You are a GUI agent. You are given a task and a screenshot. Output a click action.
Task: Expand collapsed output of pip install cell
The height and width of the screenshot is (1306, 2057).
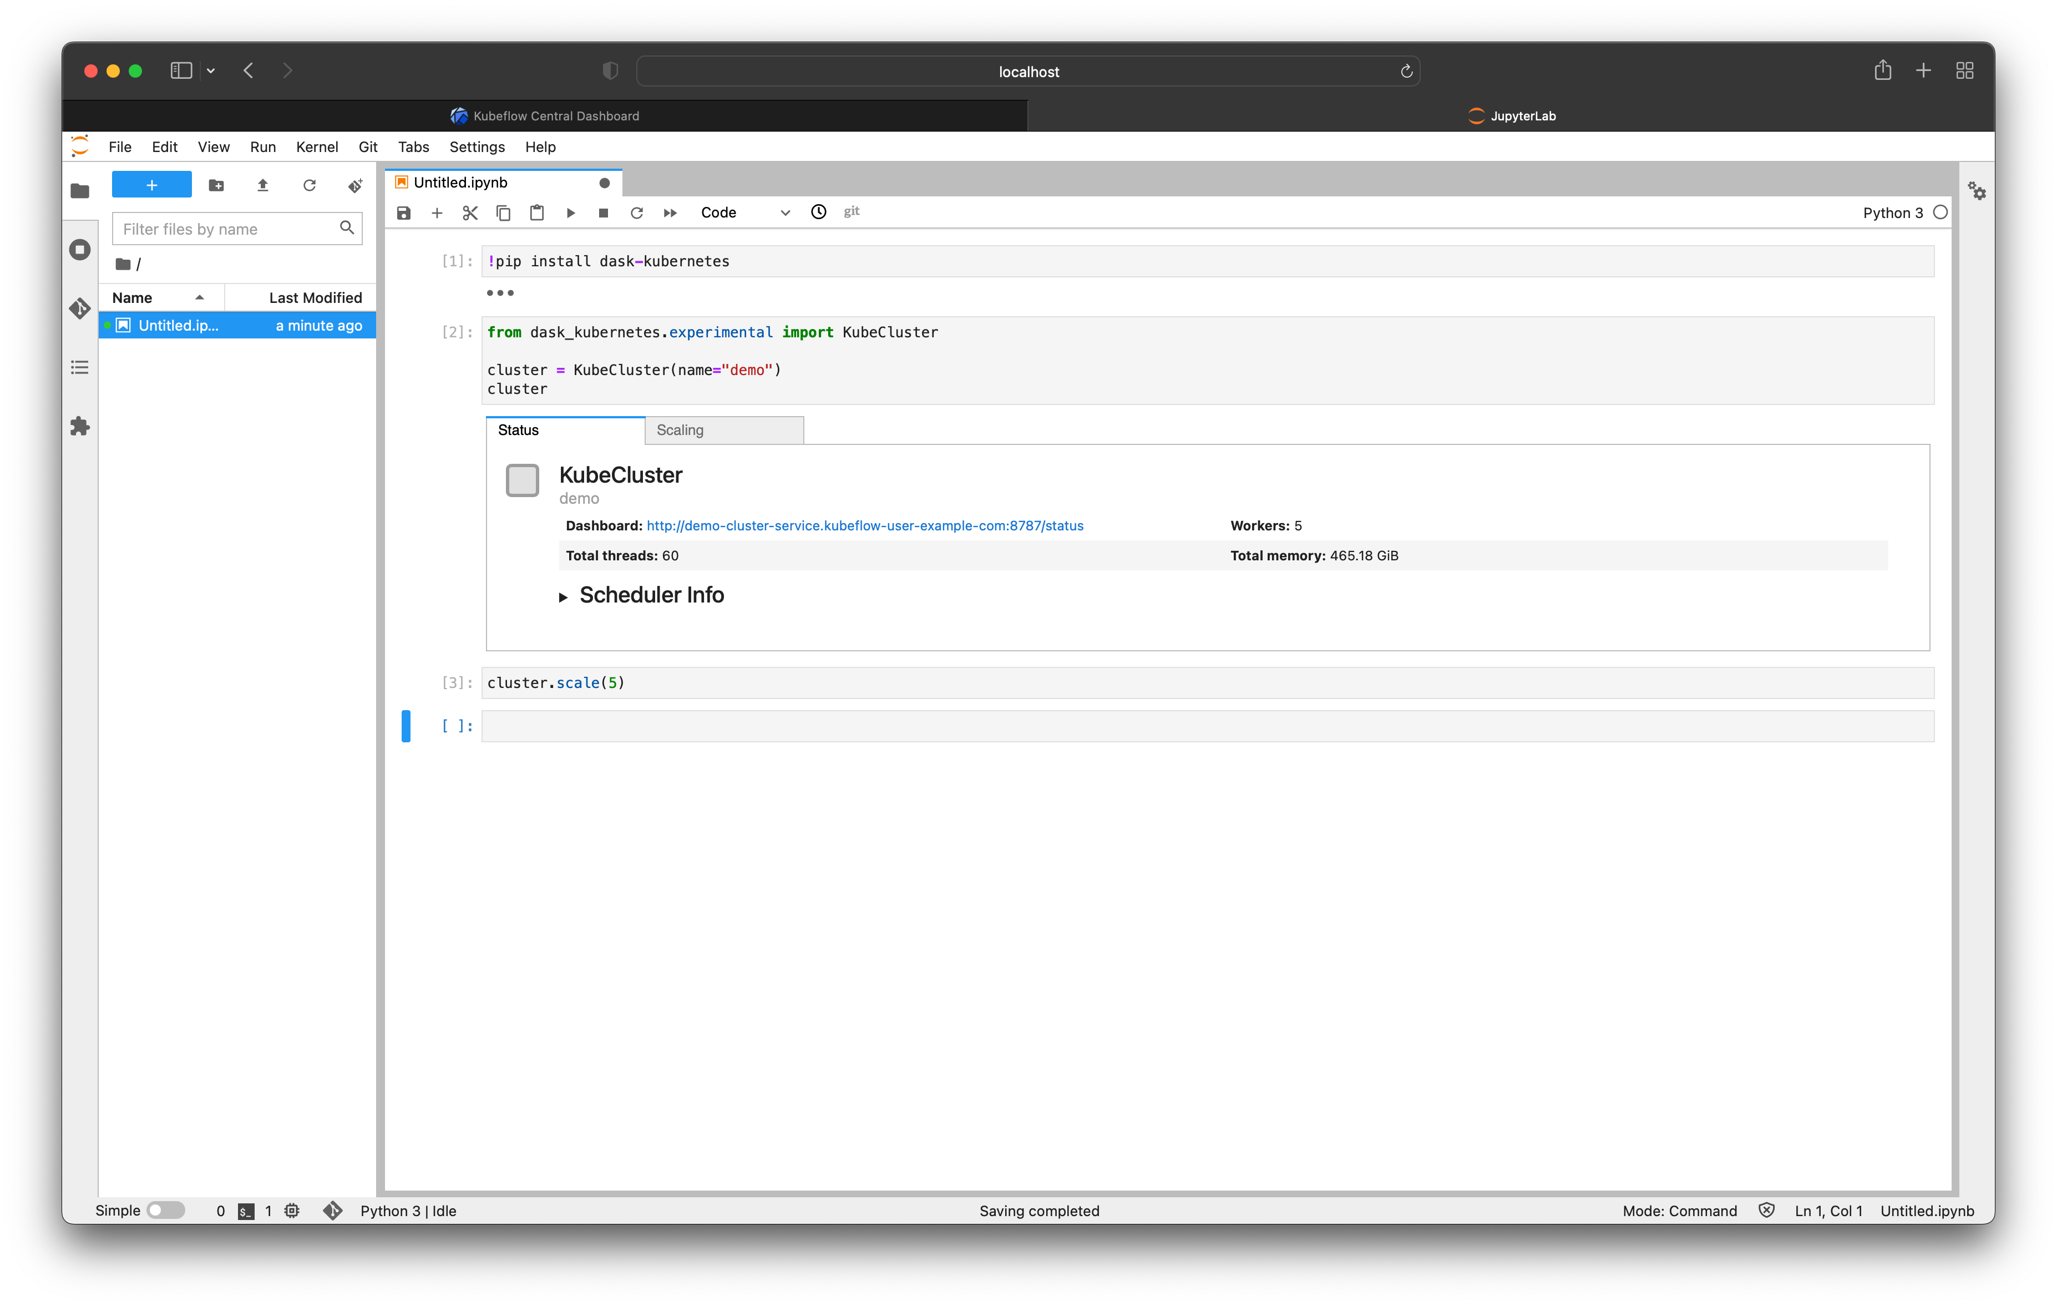click(x=500, y=293)
